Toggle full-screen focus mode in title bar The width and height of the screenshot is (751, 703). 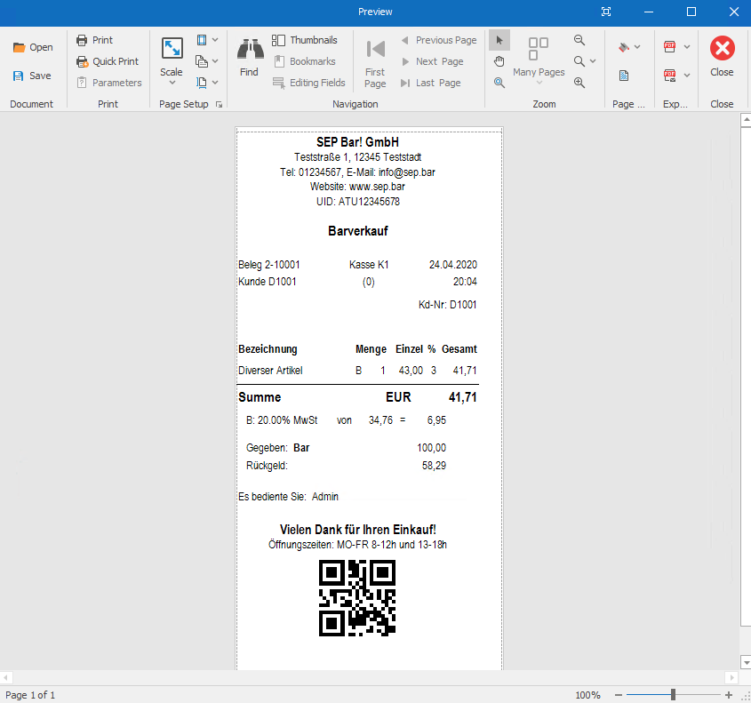click(x=606, y=12)
